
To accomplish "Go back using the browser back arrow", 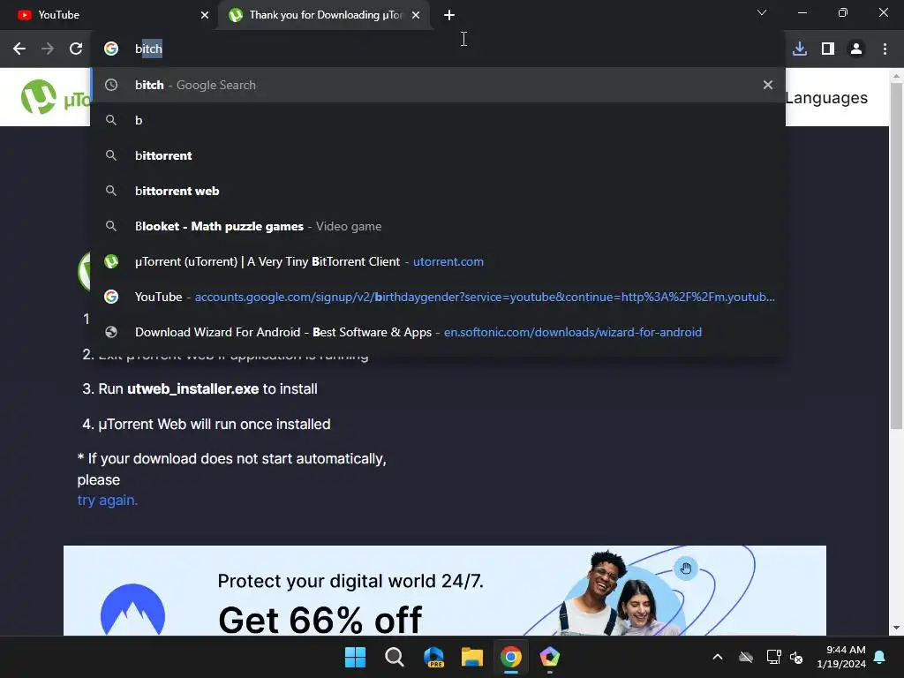I will tap(19, 49).
